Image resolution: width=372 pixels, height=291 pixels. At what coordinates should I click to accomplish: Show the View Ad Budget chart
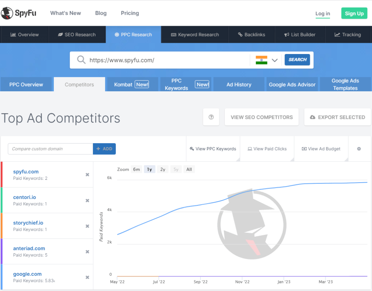point(321,149)
